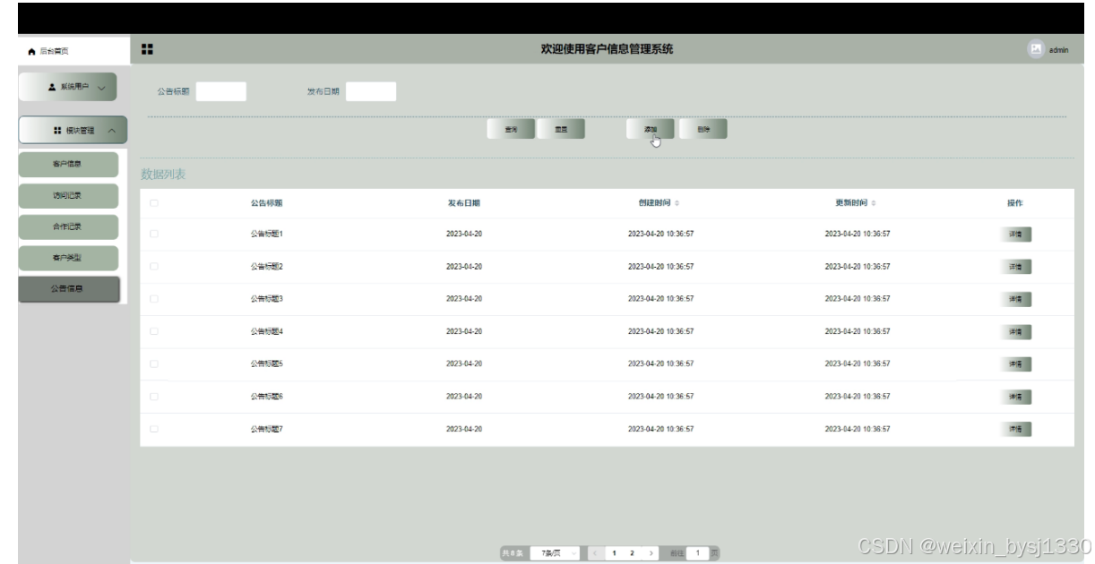Check the box for 公告标题4 row

154,331
